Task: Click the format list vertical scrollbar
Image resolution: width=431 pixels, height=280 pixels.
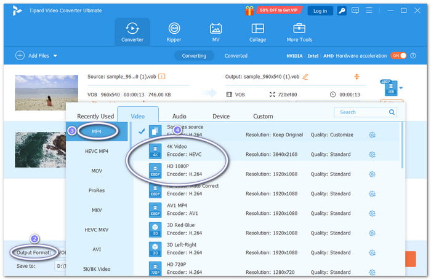Action: coord(402,146)
